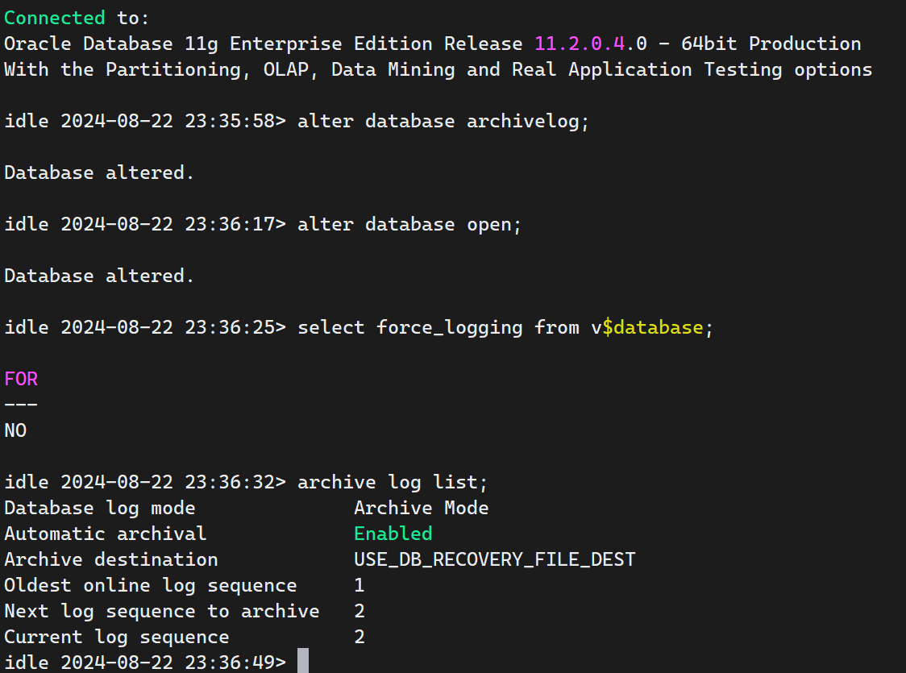Click the magenta 11.2.0.4 version number
The width and height of the screenshot is (906, 673).
(580, 44)
